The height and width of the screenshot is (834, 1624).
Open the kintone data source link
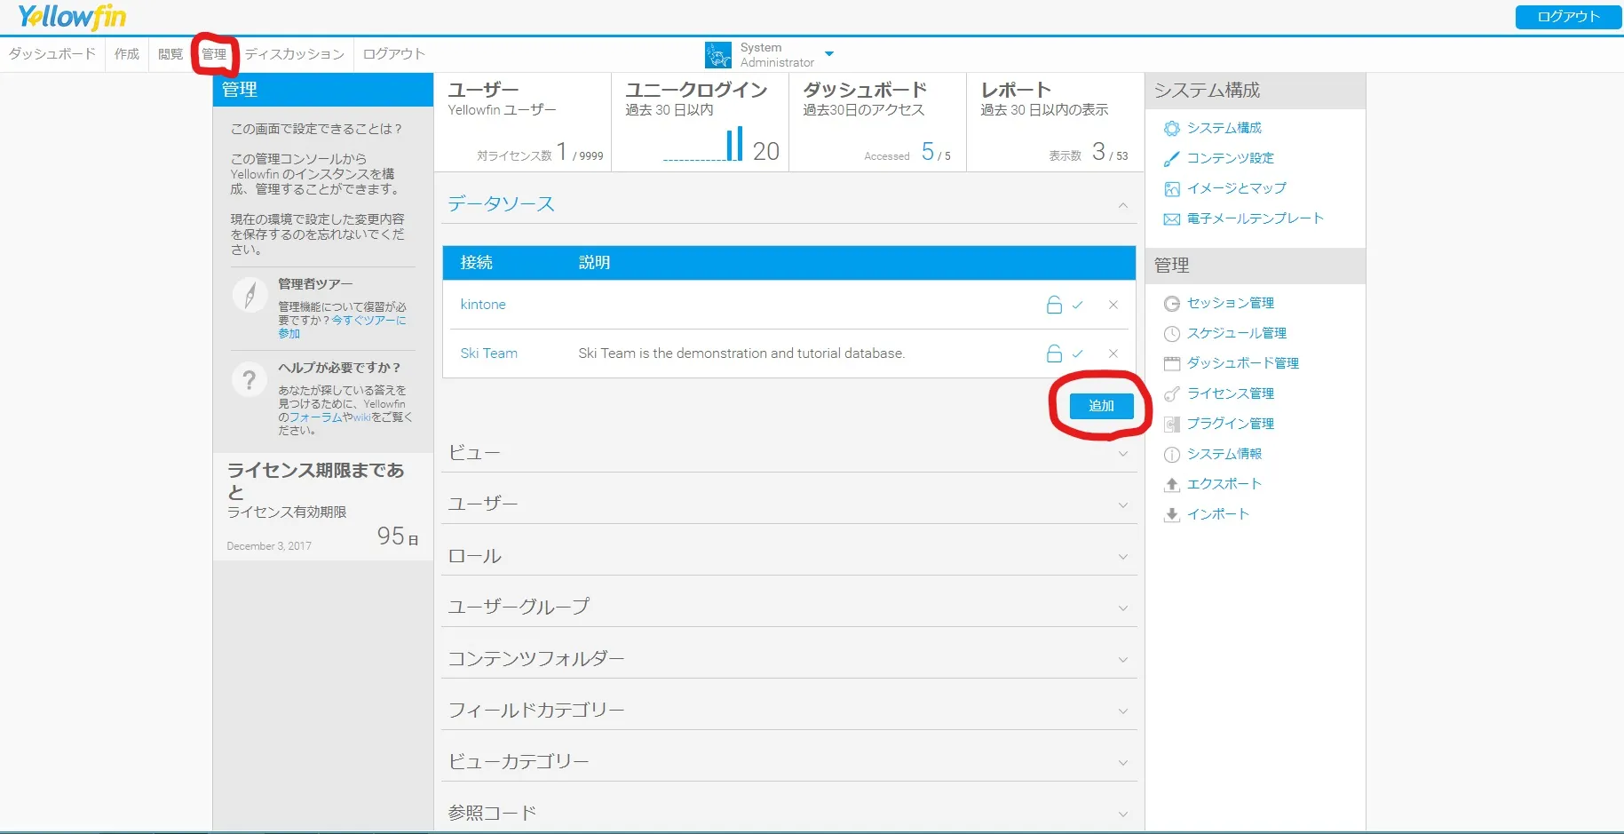pyautogui.click(x=483, y=305)
